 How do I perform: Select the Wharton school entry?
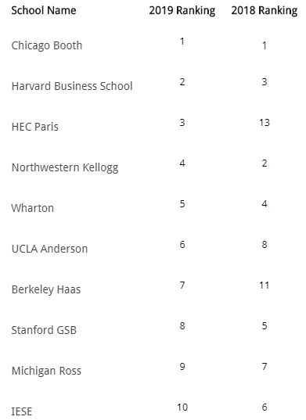click(x=32, y=208)
